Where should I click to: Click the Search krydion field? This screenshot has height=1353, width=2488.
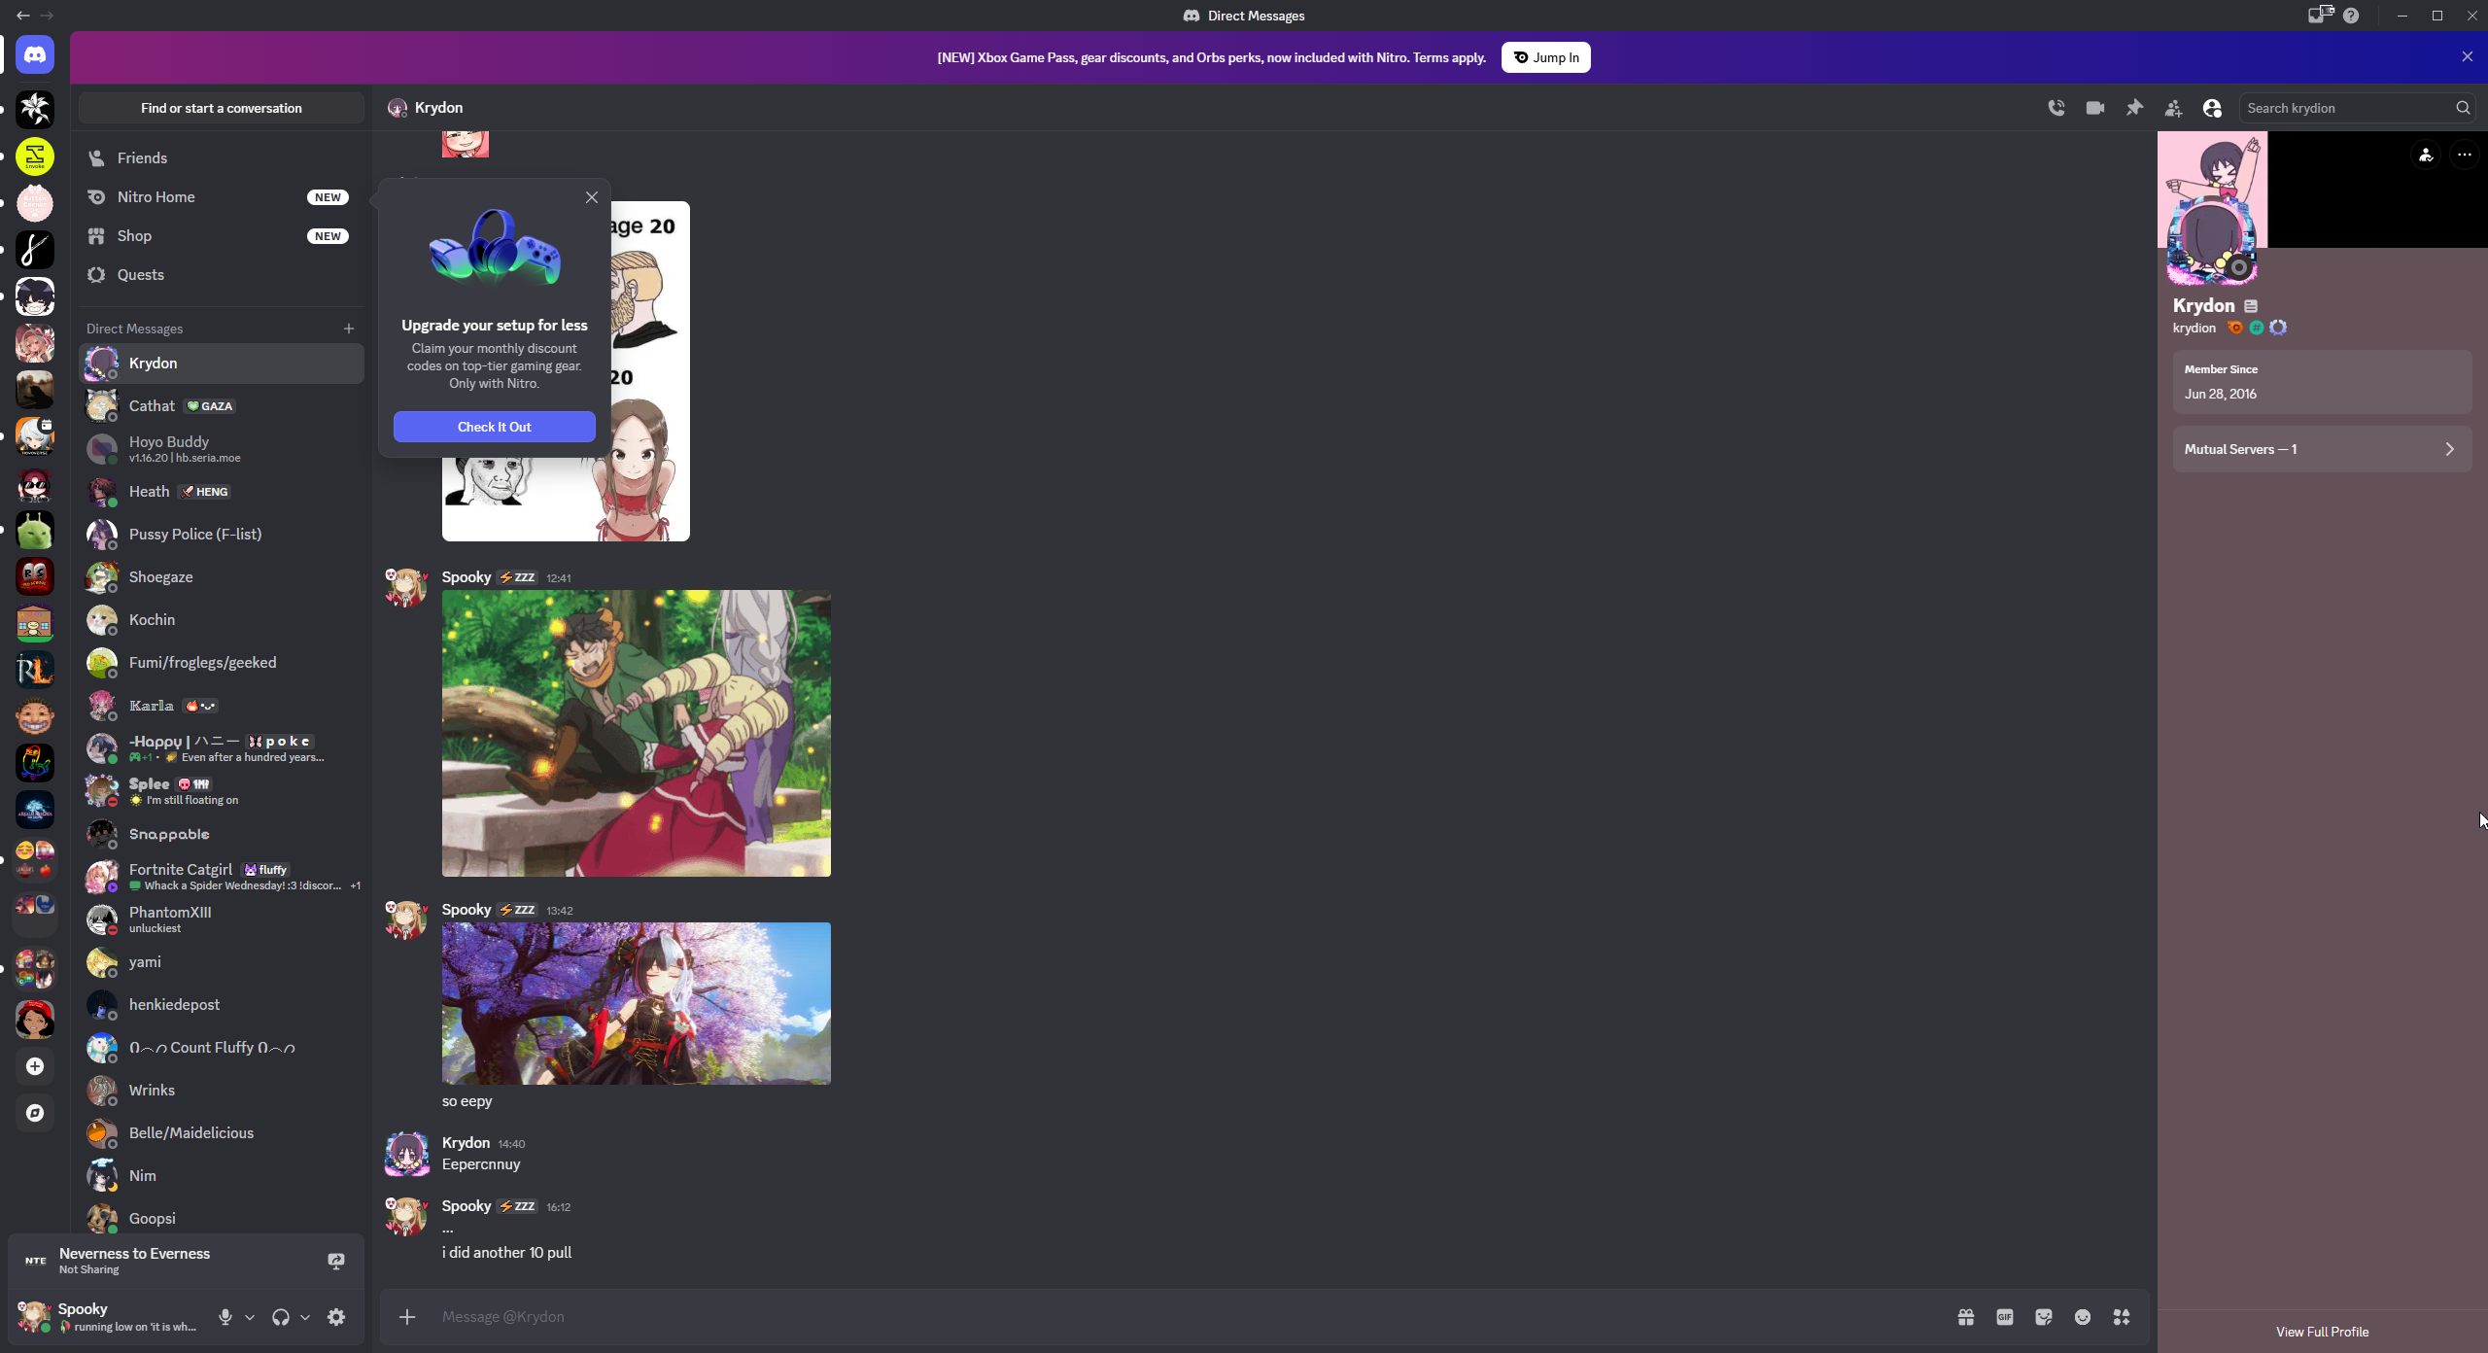pyautogui.click(x=2358, y=108)
